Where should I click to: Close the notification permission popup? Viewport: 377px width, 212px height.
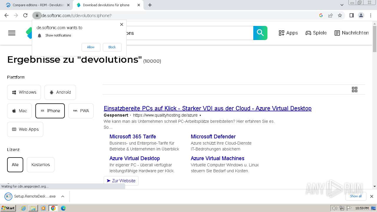(122, 24)
